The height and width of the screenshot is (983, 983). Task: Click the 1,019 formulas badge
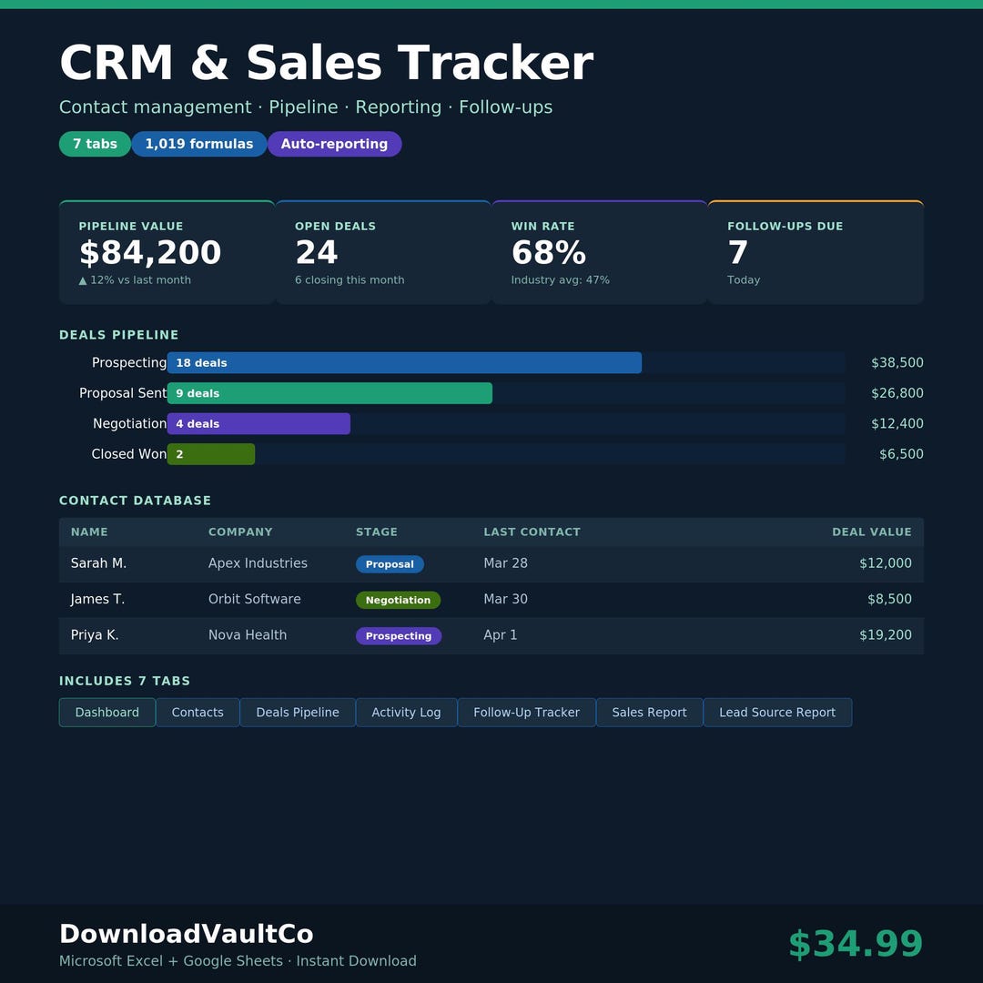pyautogui.click(x=199, y=144)
